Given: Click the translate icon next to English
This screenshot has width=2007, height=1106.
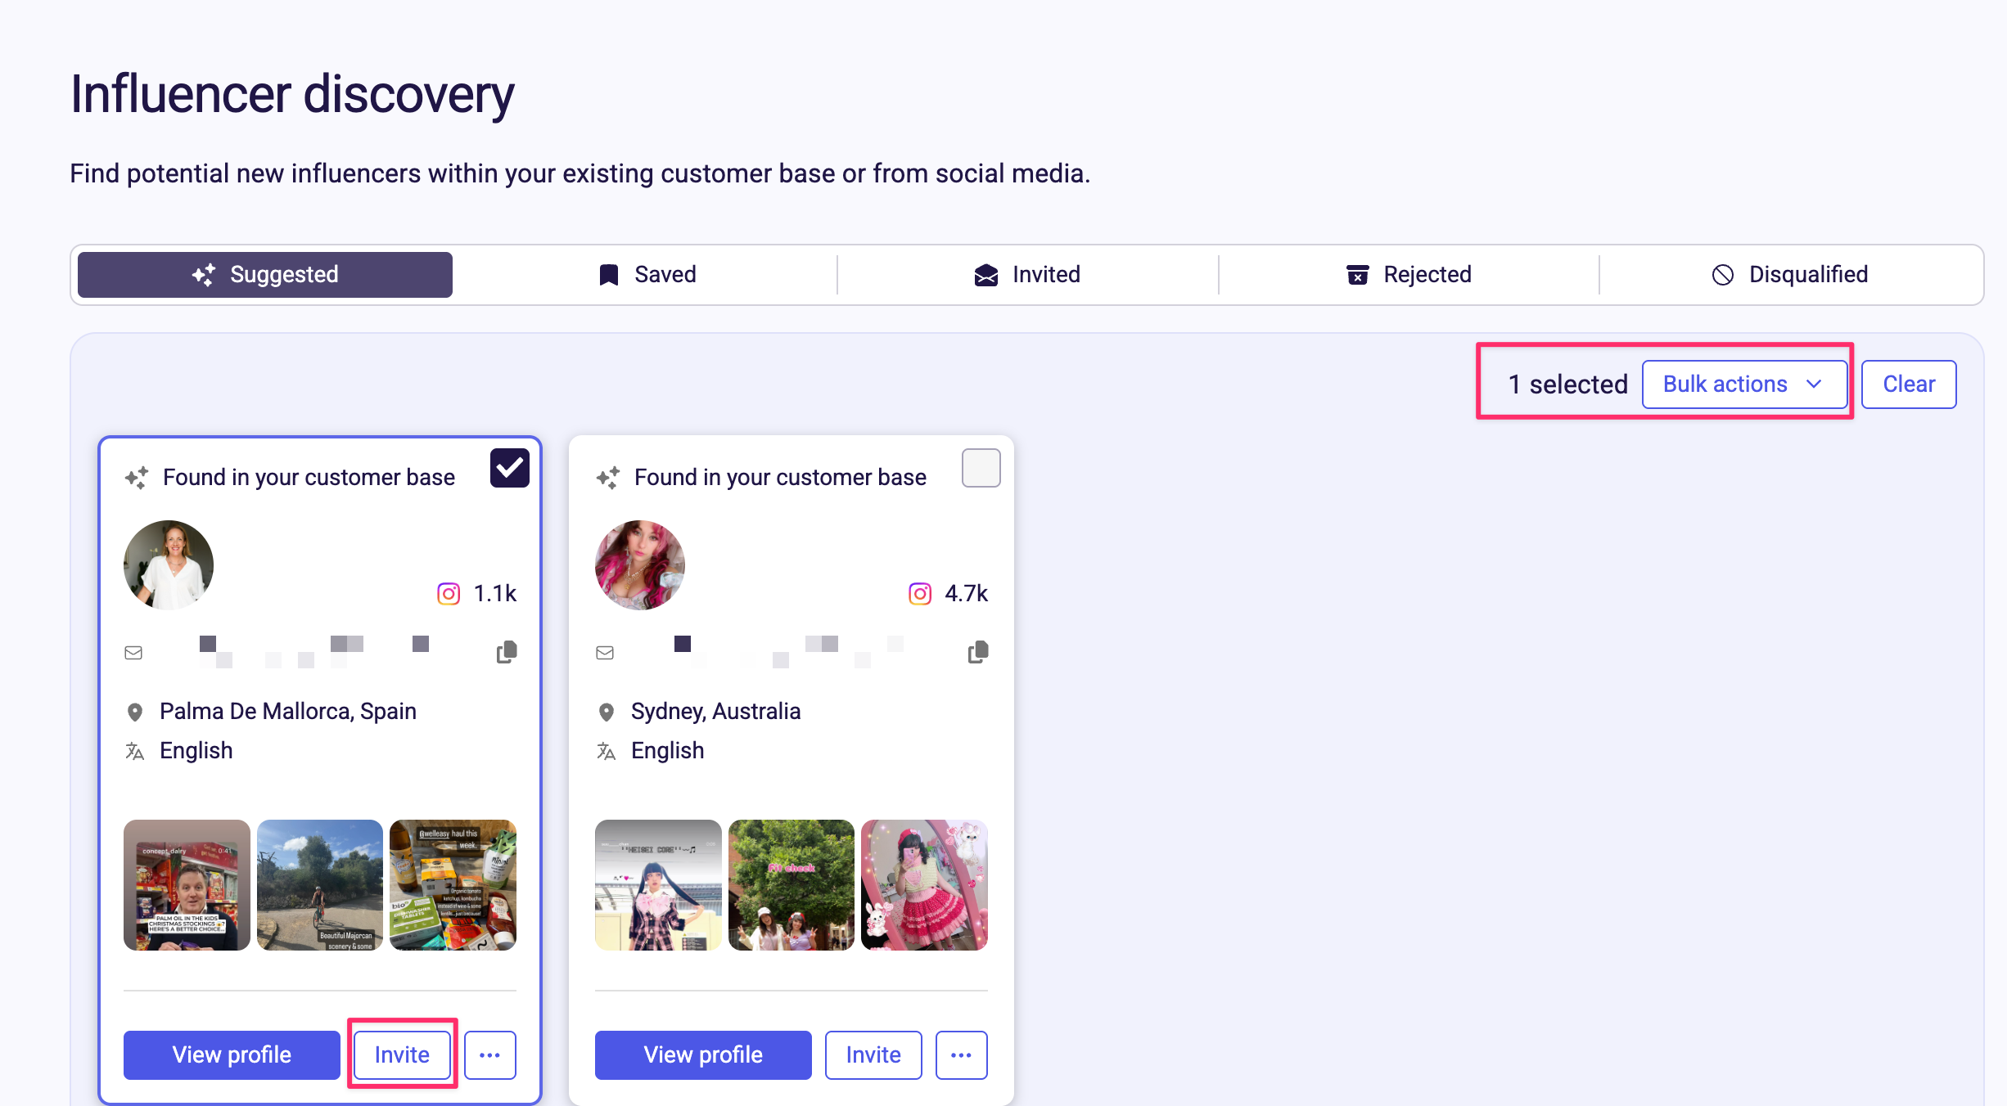Looking at the screenshot, I should coord(134,751).
